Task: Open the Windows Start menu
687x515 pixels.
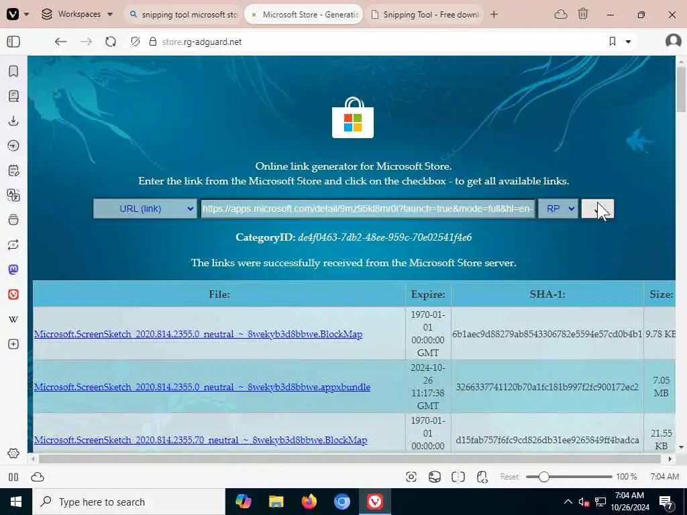Action: tap(16, 502)
